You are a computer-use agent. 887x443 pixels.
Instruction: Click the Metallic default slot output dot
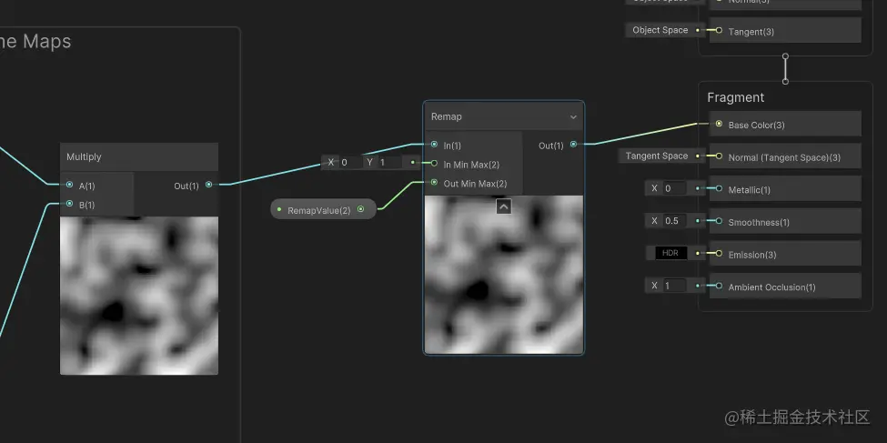698,188
